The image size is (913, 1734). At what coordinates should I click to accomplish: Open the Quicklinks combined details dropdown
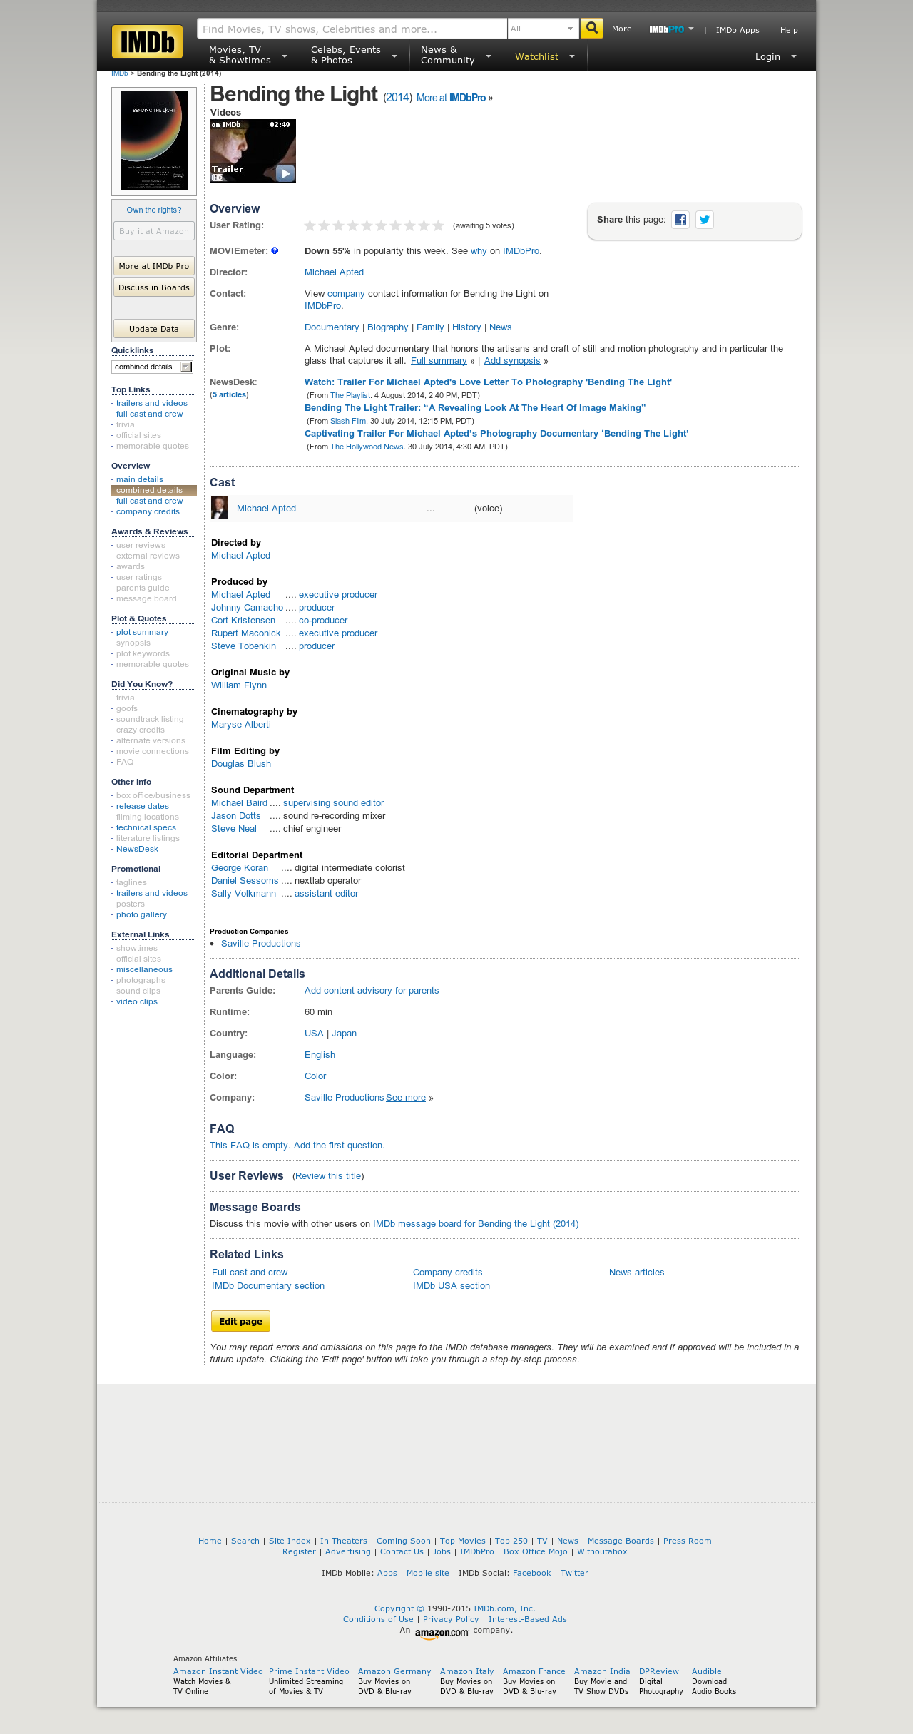click(152, 367)
